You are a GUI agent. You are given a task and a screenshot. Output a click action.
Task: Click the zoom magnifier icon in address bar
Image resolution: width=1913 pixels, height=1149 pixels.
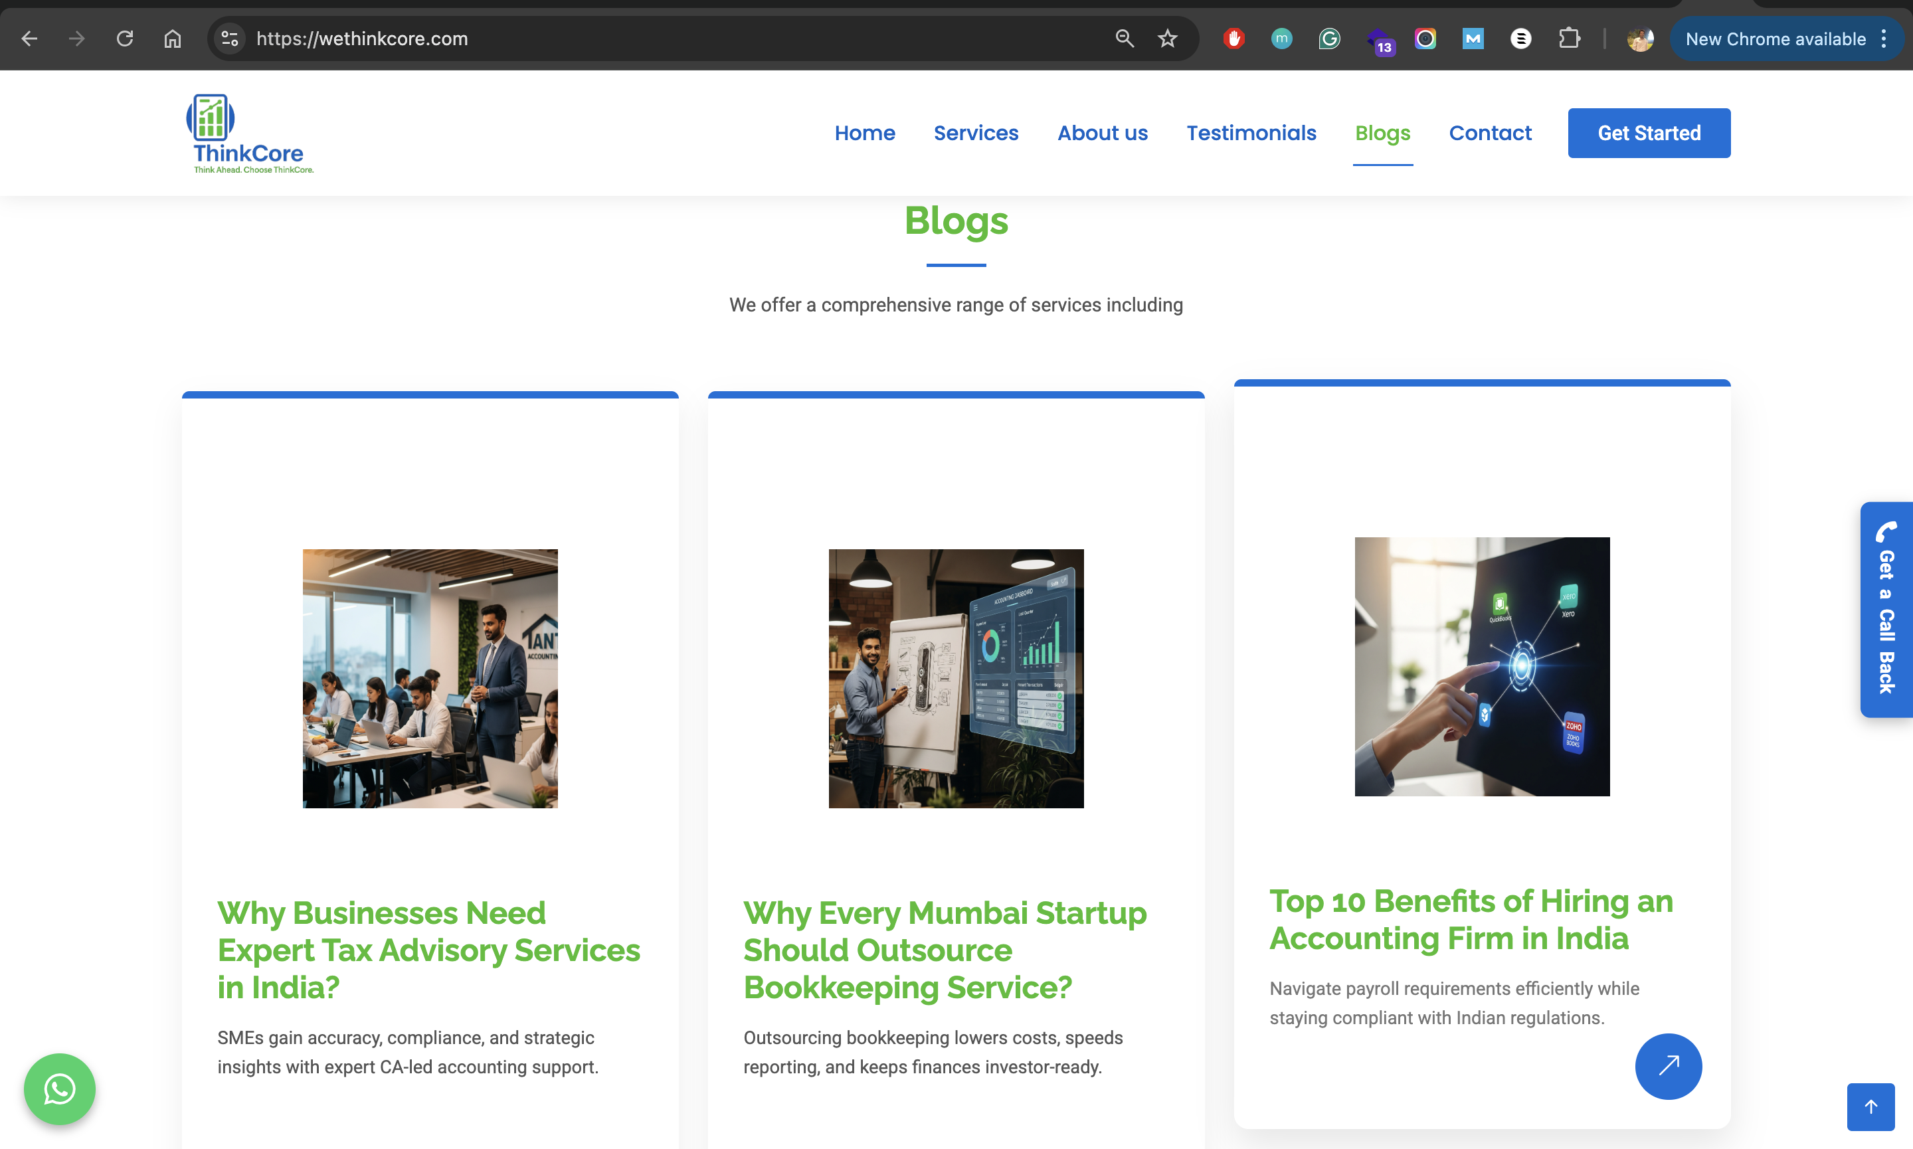click(1124, 39)
